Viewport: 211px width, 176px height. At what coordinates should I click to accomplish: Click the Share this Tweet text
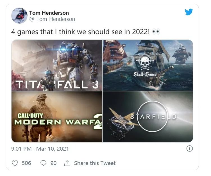coord(95,163)
